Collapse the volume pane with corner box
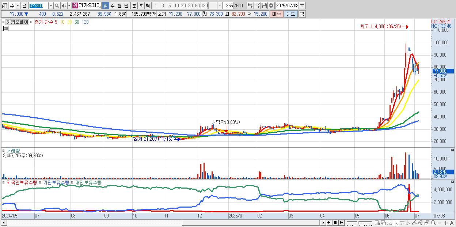This screenshot has width=456, height=227. [452, 150]
